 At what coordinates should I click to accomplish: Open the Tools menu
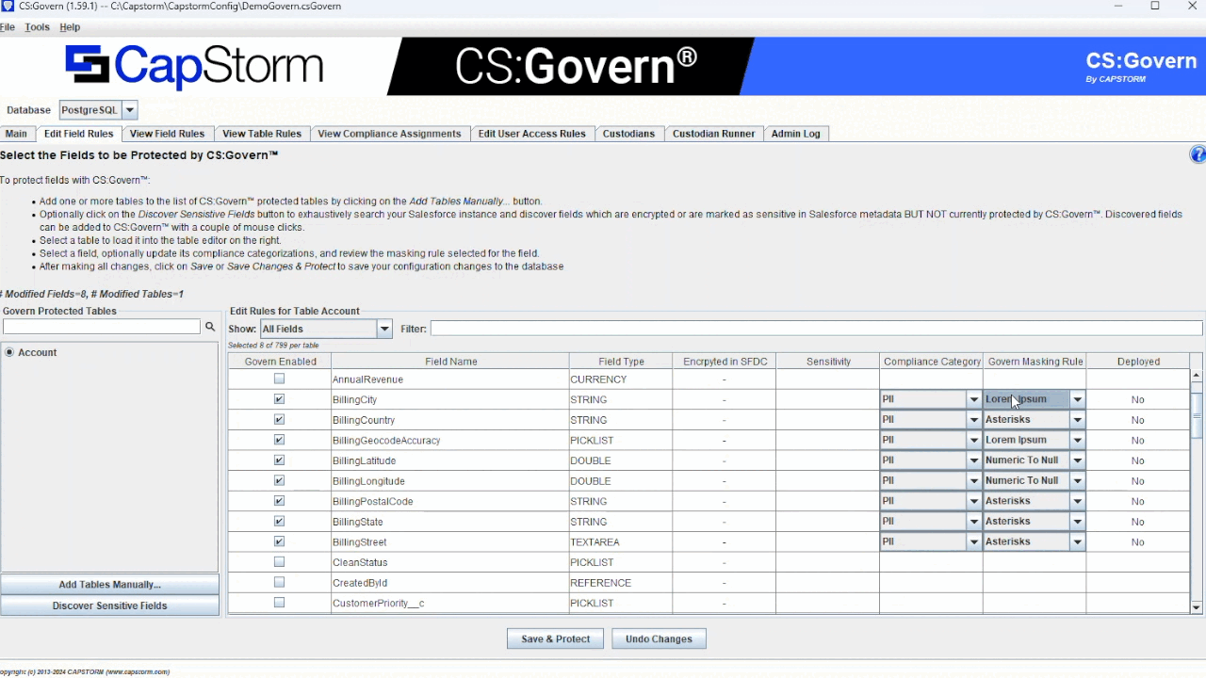[x=37, y=27]
